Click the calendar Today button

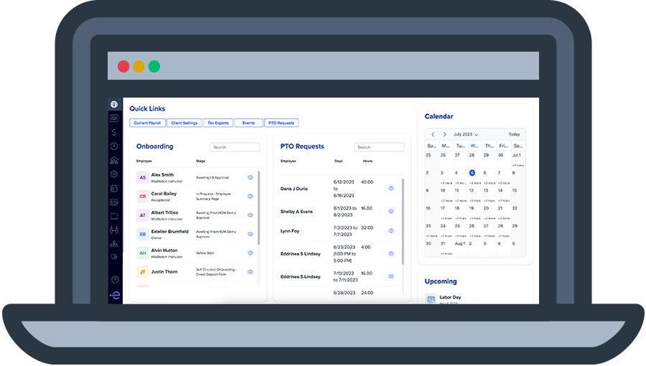514,135
